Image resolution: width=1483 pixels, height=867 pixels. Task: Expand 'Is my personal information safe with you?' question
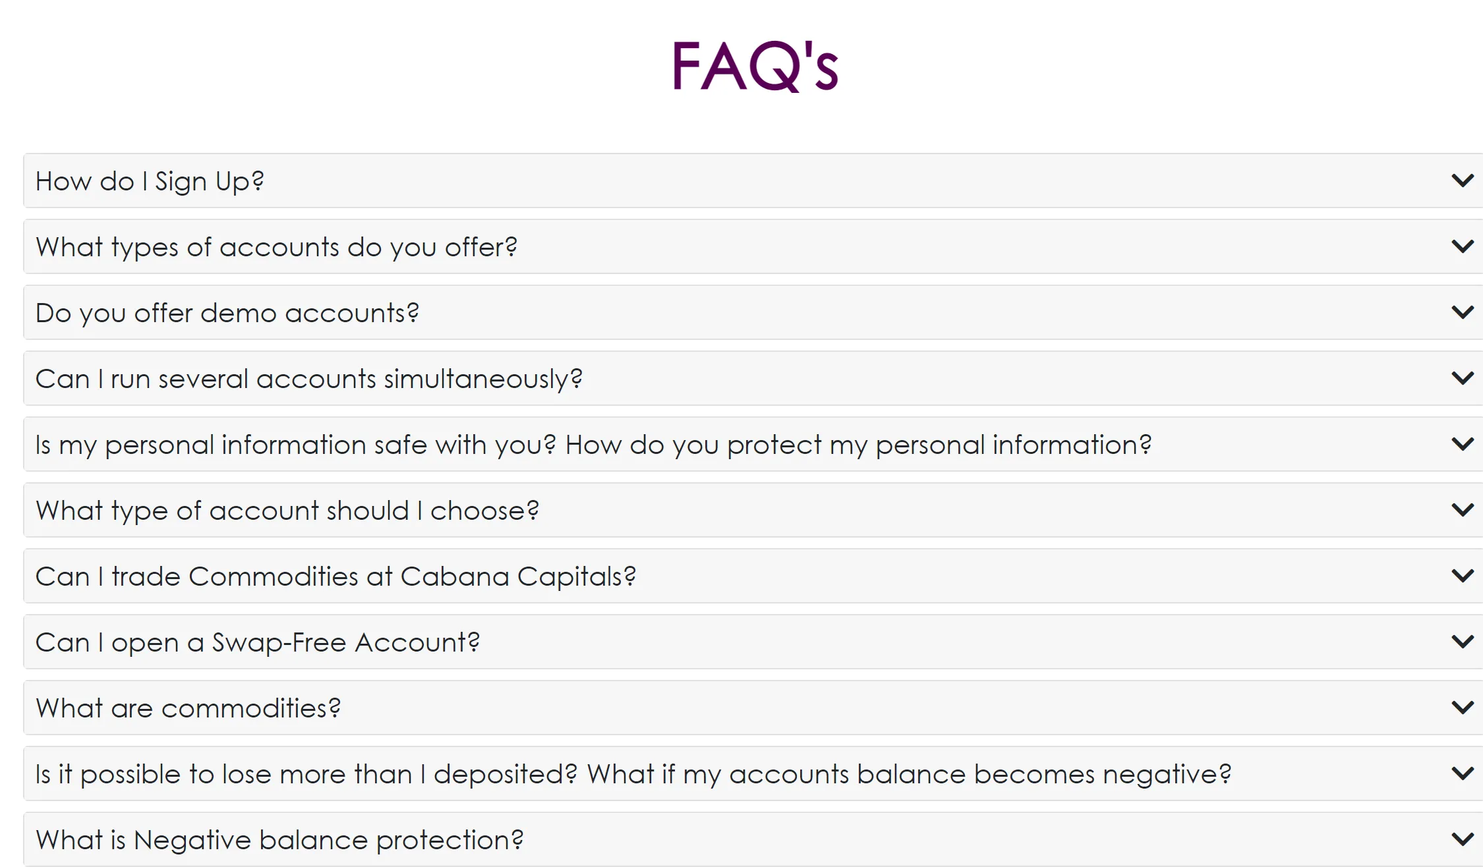pos(753,444)
